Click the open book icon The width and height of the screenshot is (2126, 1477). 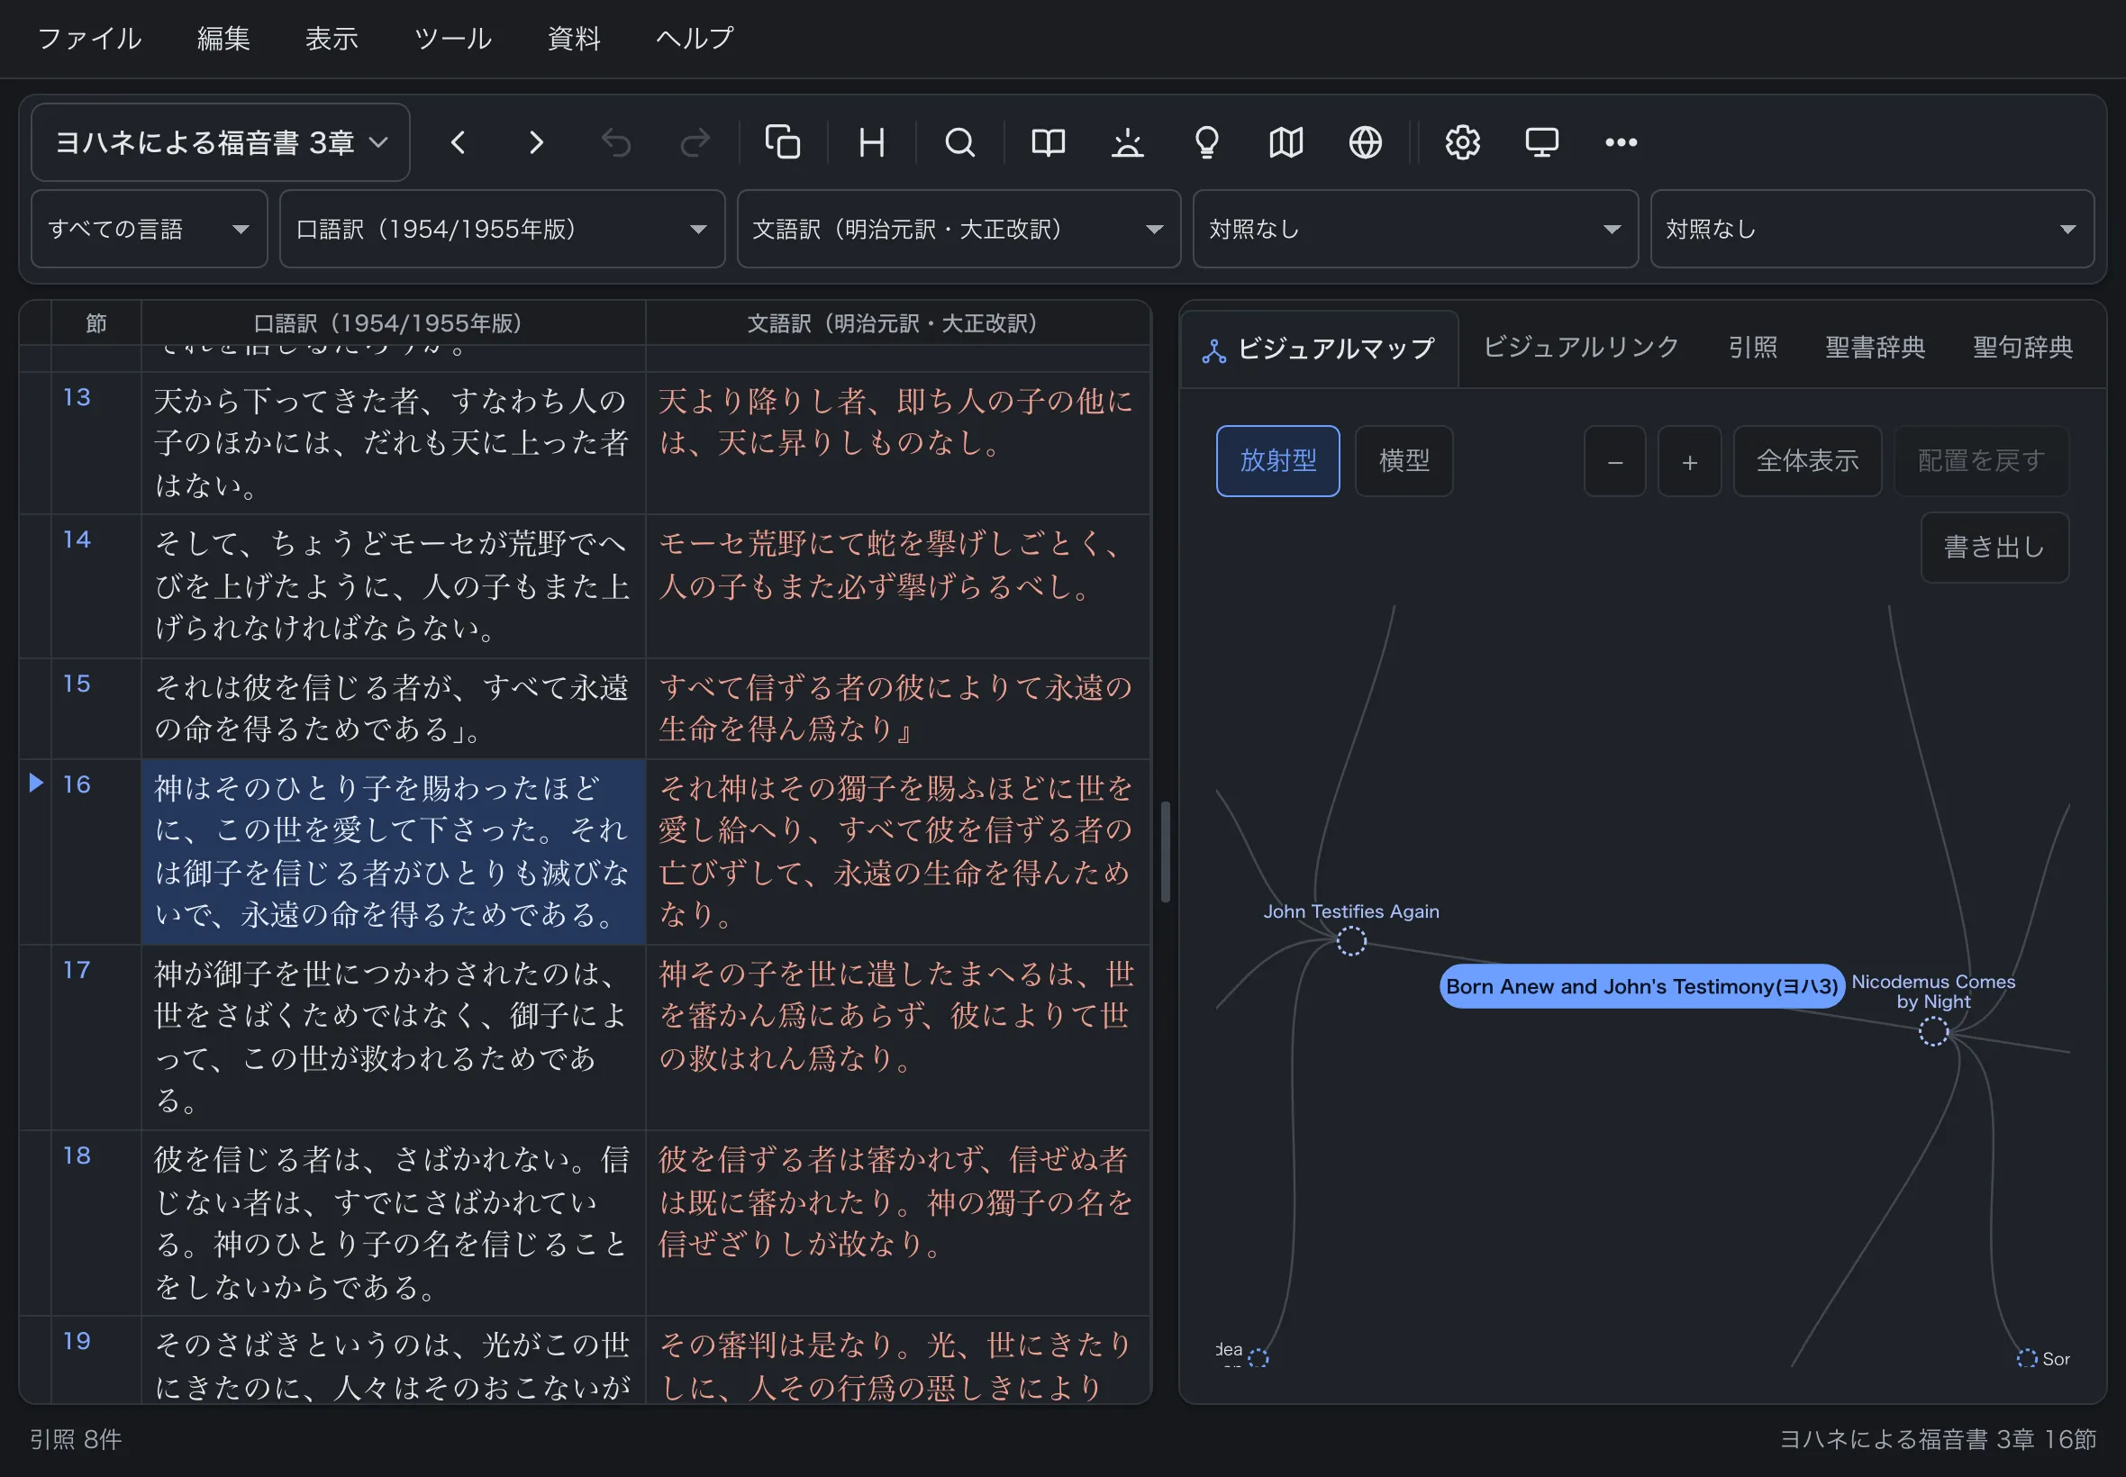coord(1048,142)
